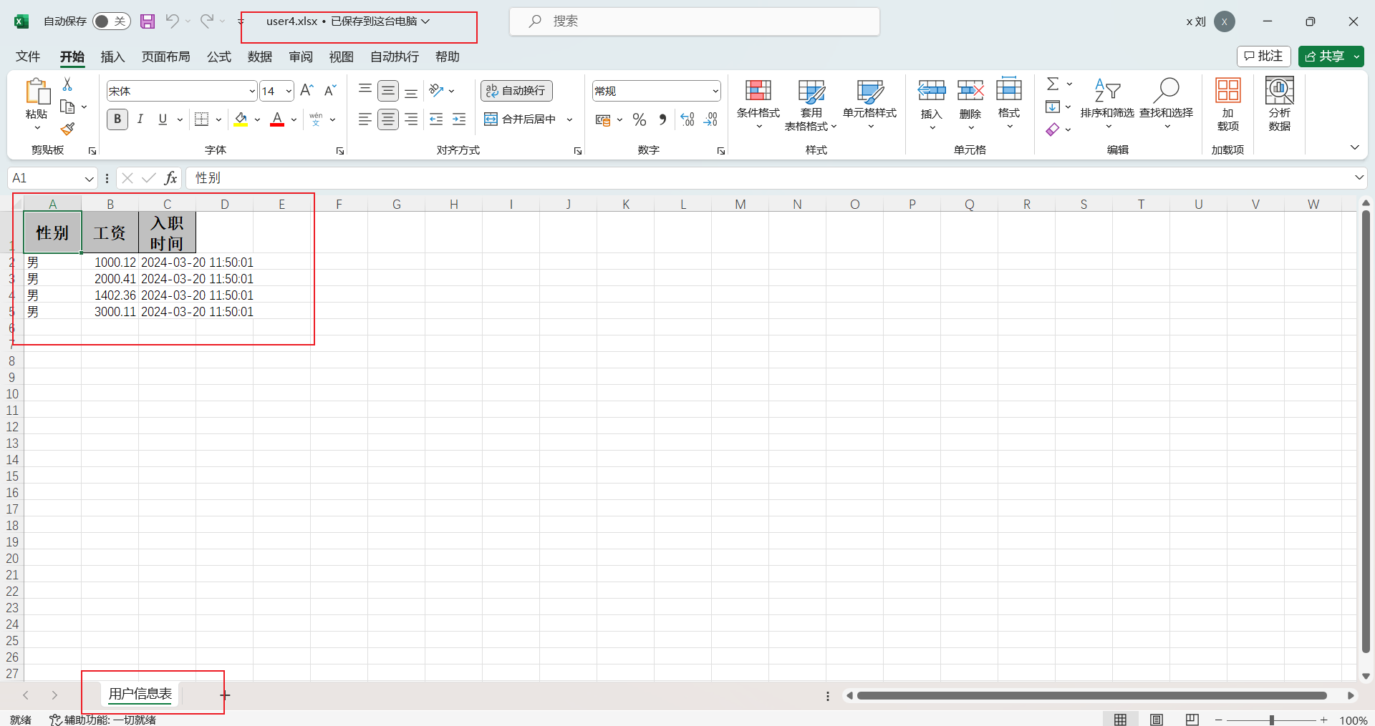
Task: Toggle Bold formatting button
Action: 117,119
